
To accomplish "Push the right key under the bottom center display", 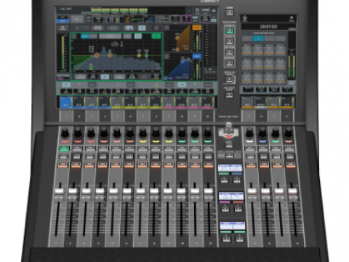I will click(x=240, y=239).
